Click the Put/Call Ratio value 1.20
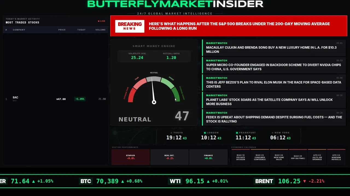350x196 pixels. pyautogui.click(x=171, y=58)
